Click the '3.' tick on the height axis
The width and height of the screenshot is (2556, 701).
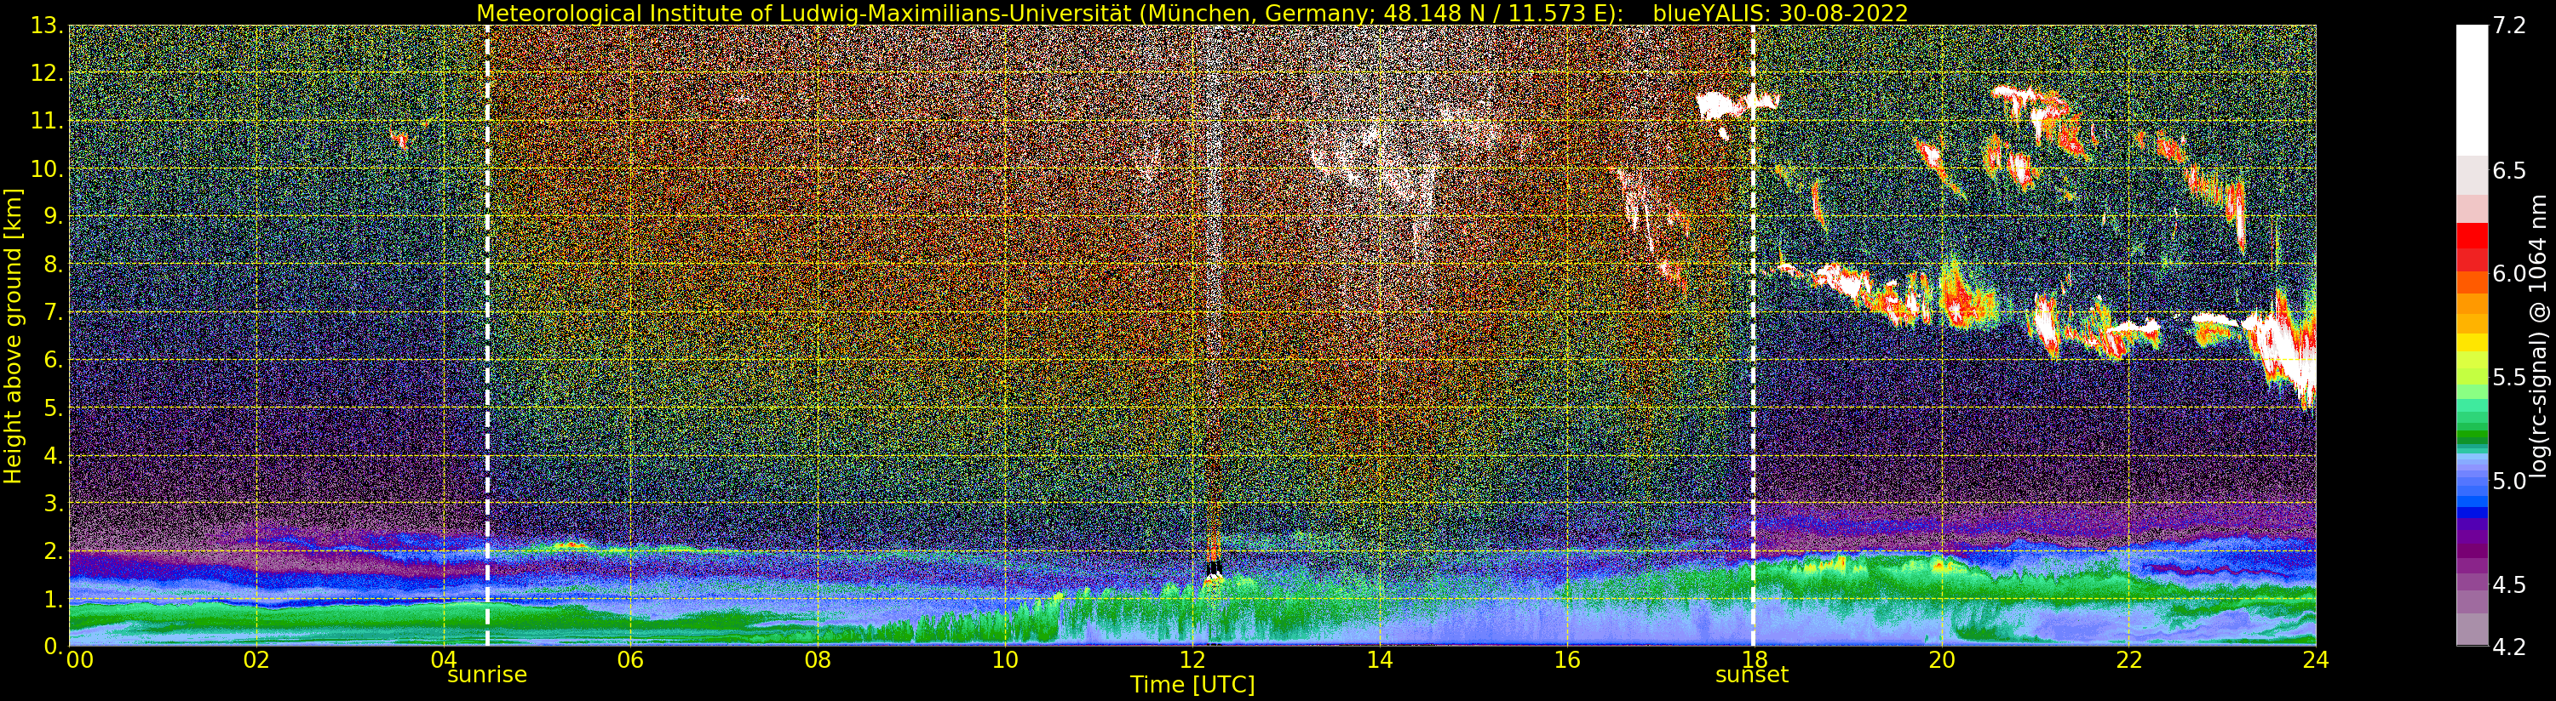(53, 503)
